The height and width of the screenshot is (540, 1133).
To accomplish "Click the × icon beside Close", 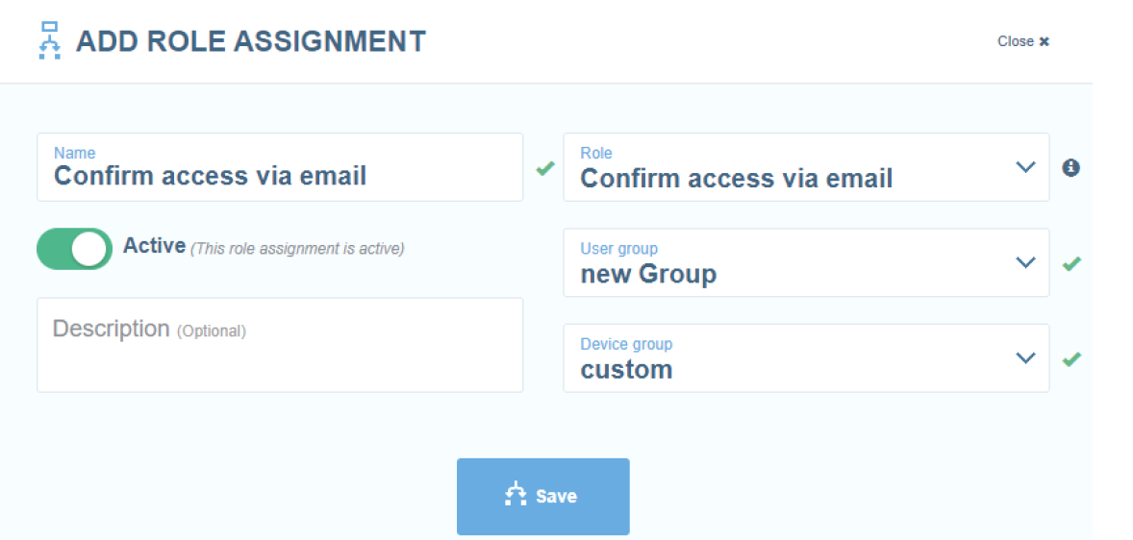I will click(1045, 42).
